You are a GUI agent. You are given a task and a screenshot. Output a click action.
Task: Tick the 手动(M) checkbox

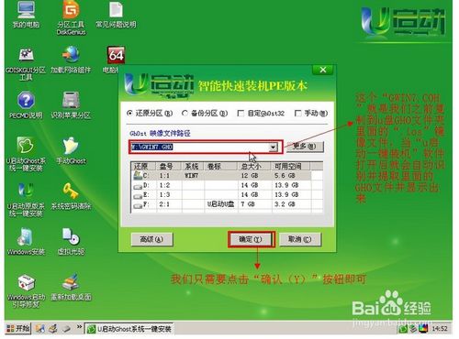[x=297, y=114]
